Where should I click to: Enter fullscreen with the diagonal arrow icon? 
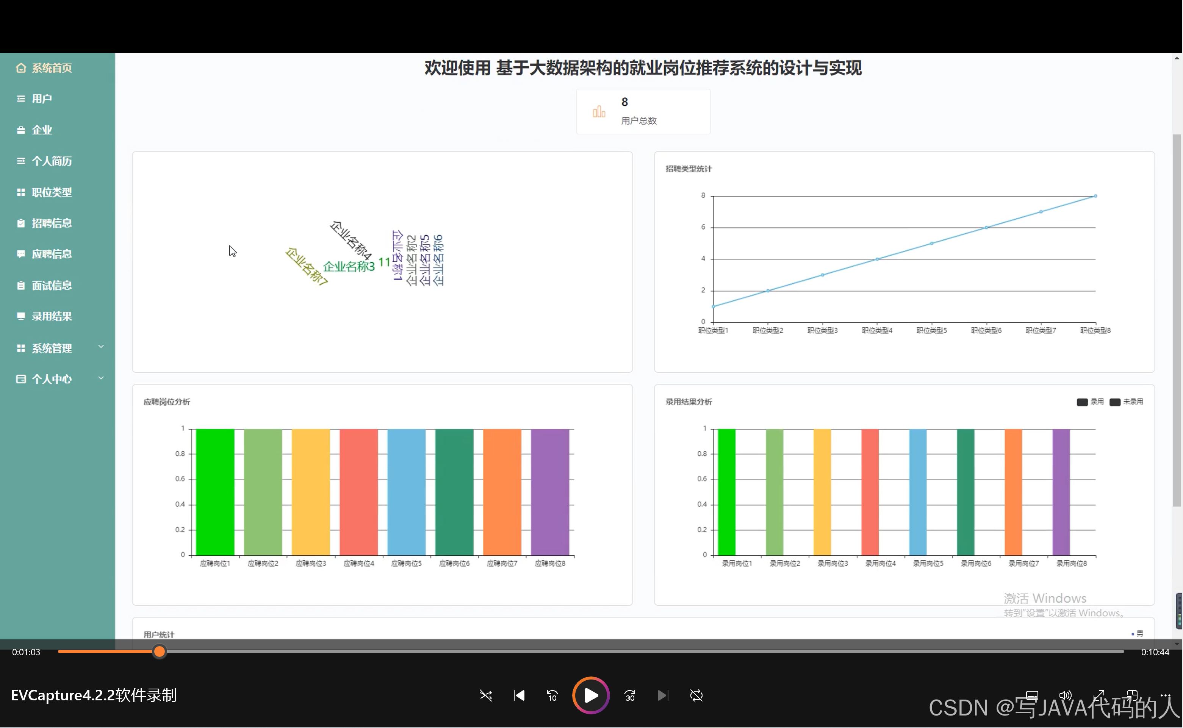1099,695
